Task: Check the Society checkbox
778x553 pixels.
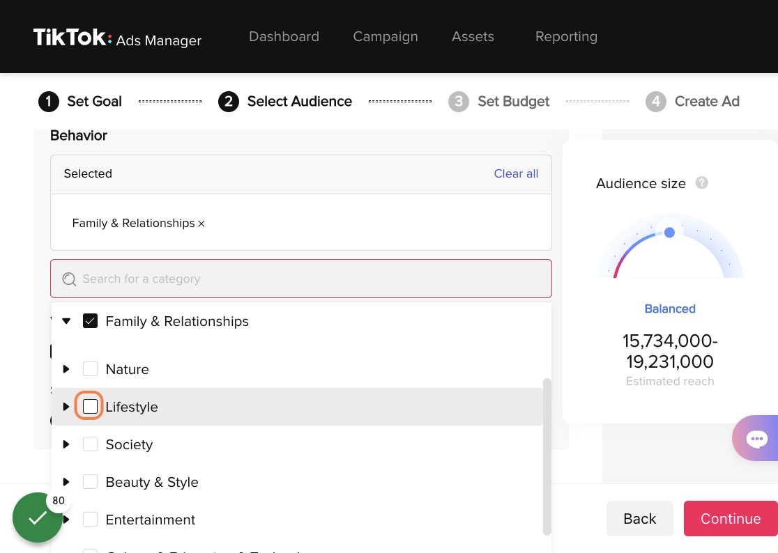Action: click(x=91, y=444)
